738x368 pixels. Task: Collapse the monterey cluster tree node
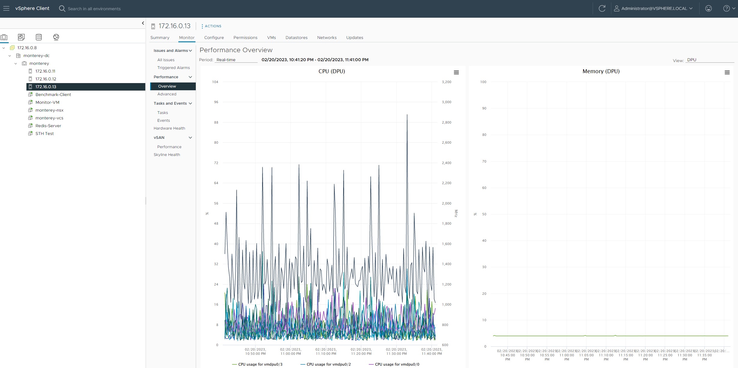click(16, 64)
